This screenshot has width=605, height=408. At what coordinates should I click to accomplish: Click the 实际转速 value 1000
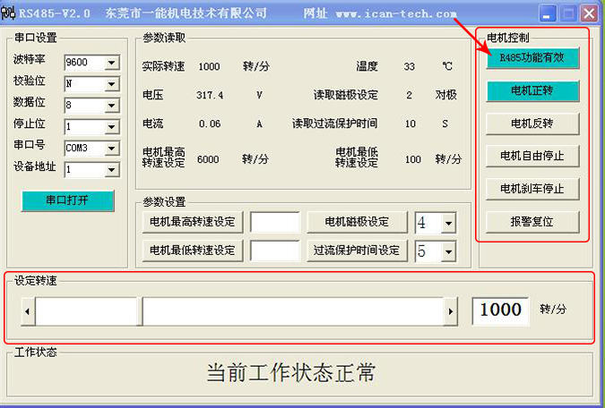(209, 66)
